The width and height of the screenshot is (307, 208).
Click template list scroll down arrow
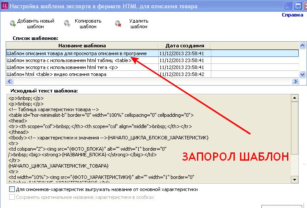302,75
